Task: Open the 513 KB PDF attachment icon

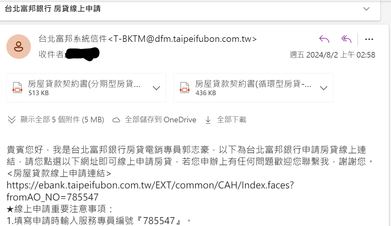Action: (x=17, y=88)
